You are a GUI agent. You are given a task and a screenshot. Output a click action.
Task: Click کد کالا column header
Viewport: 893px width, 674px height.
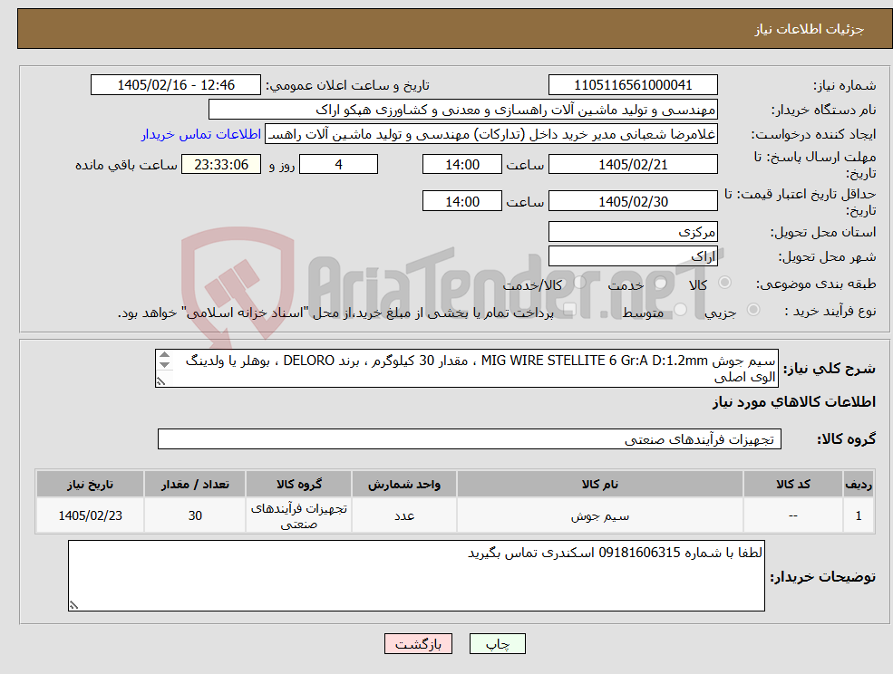(792, 484)
